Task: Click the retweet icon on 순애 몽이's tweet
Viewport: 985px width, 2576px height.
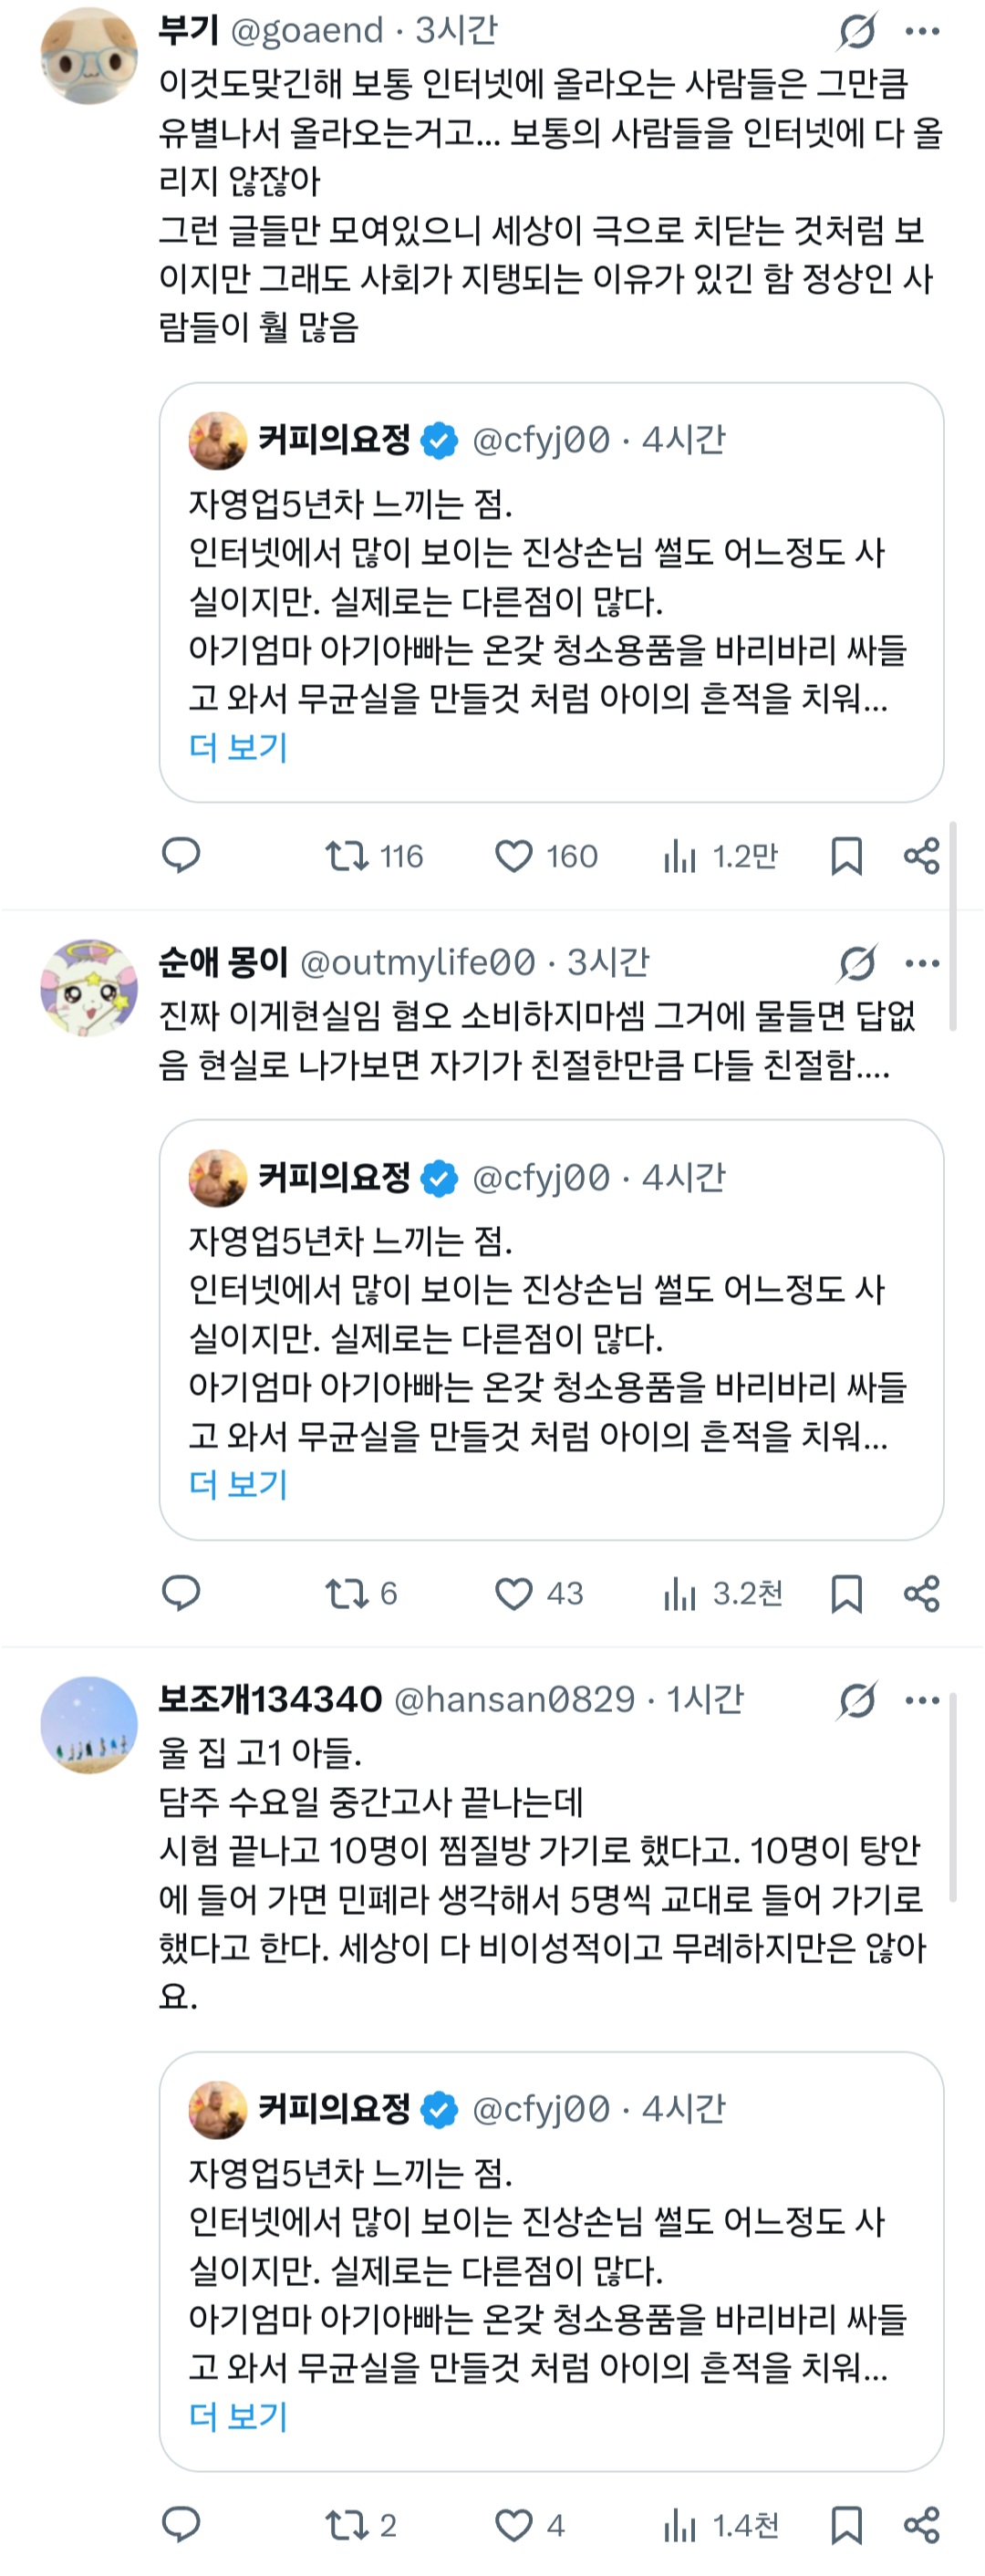Action: (349, 1595)
